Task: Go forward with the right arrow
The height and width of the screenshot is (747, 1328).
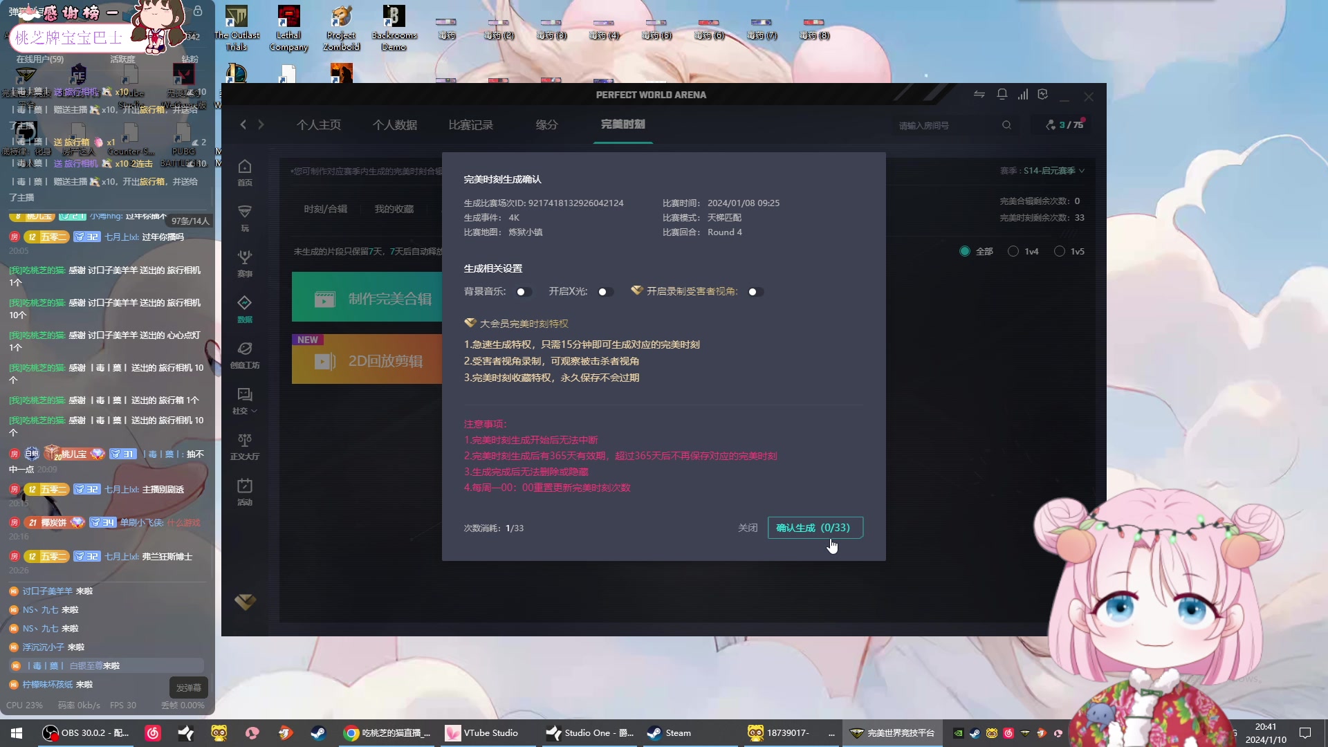Action: (261, 124)
